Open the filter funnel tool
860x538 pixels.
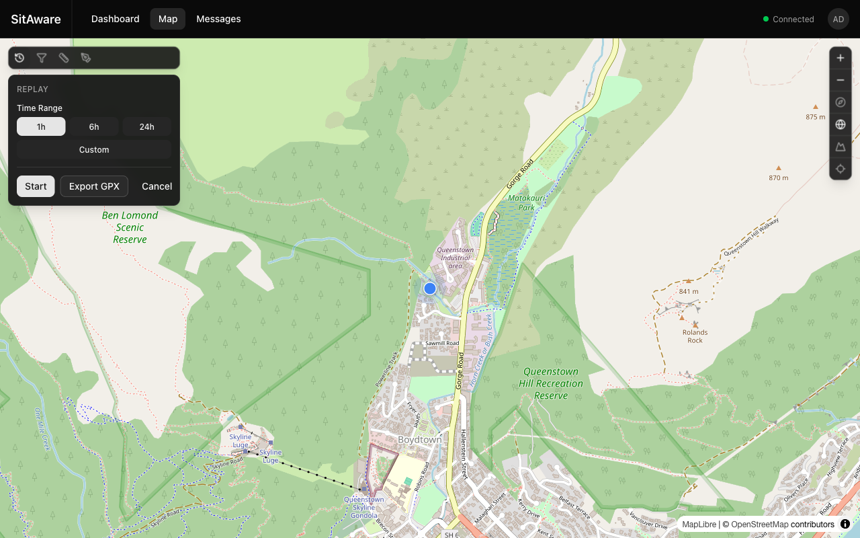point(42,58)
